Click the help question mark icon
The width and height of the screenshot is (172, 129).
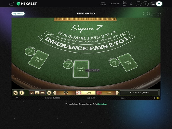click(x=17, y=98)
